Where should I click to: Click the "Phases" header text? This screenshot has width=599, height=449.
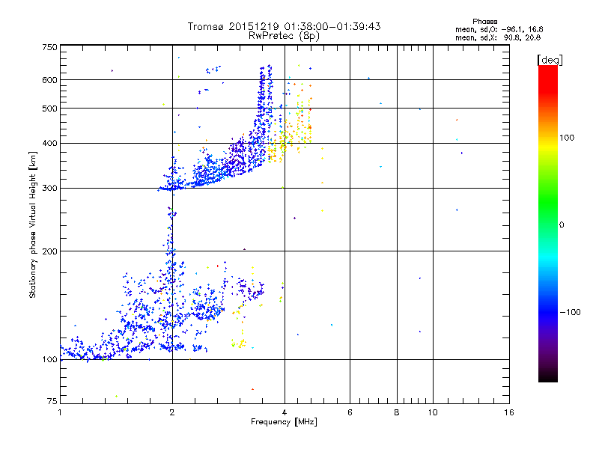(x=484, y=22)
